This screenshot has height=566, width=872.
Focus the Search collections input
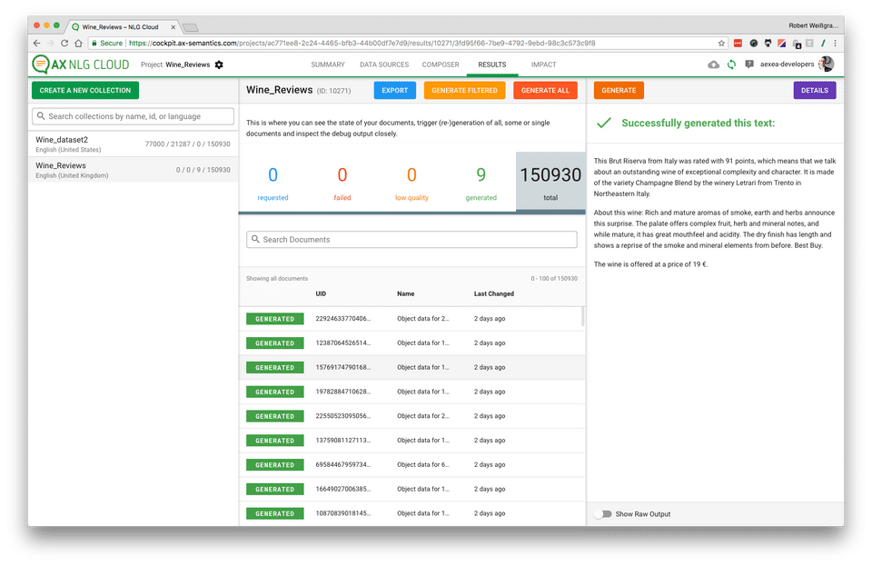point(133,116)
